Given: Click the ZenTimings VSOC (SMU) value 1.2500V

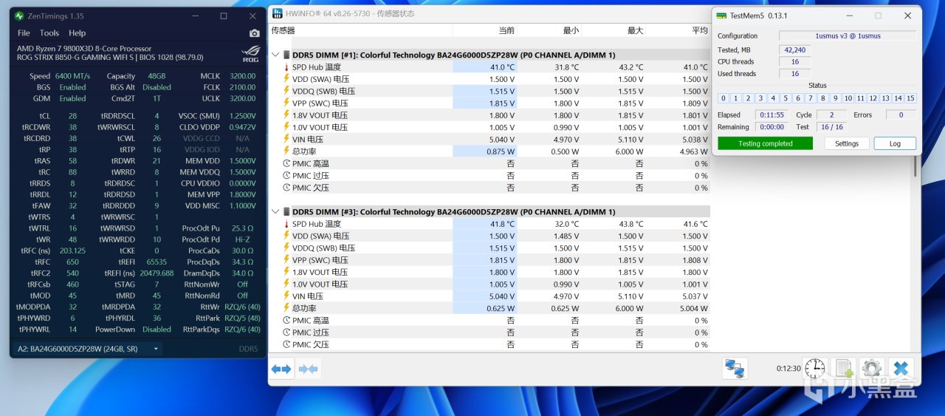Looking at the screenshot, I should [241, 116].
